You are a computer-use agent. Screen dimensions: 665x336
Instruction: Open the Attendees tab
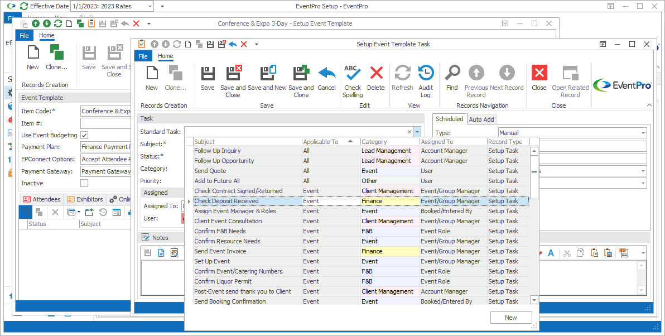tap(41, 199)
